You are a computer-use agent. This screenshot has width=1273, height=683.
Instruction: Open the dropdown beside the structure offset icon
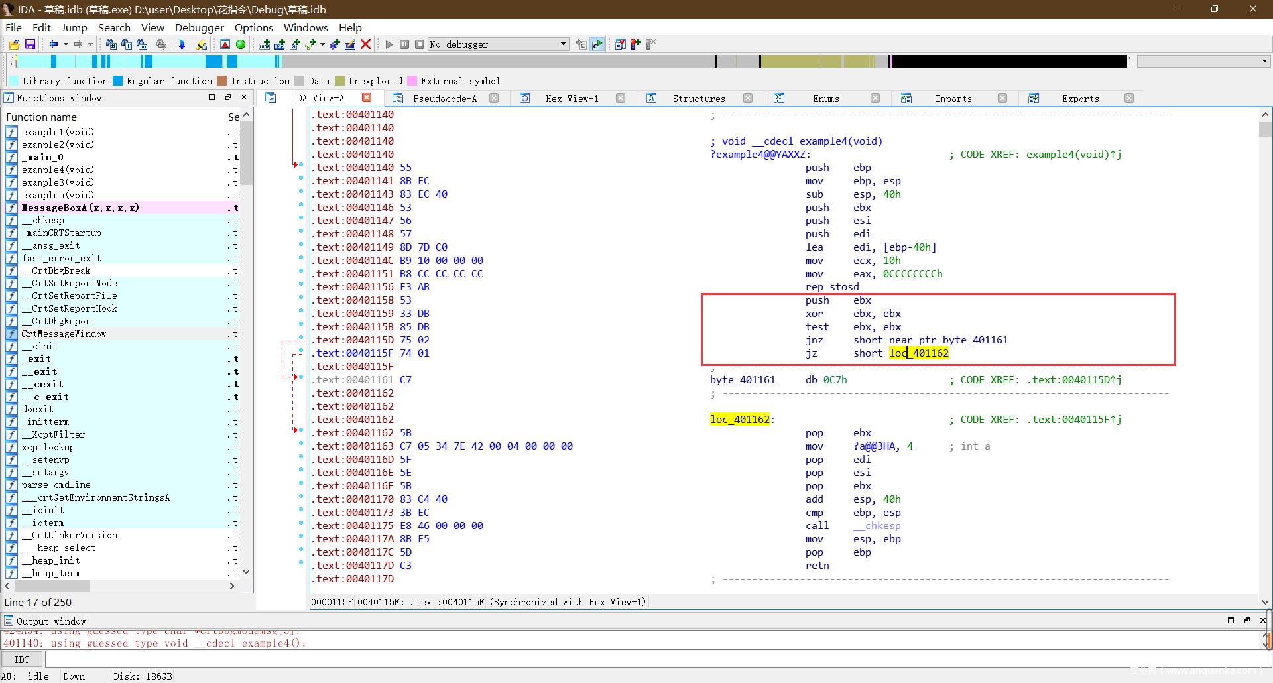pyautogui.click(x=322, y=44)
